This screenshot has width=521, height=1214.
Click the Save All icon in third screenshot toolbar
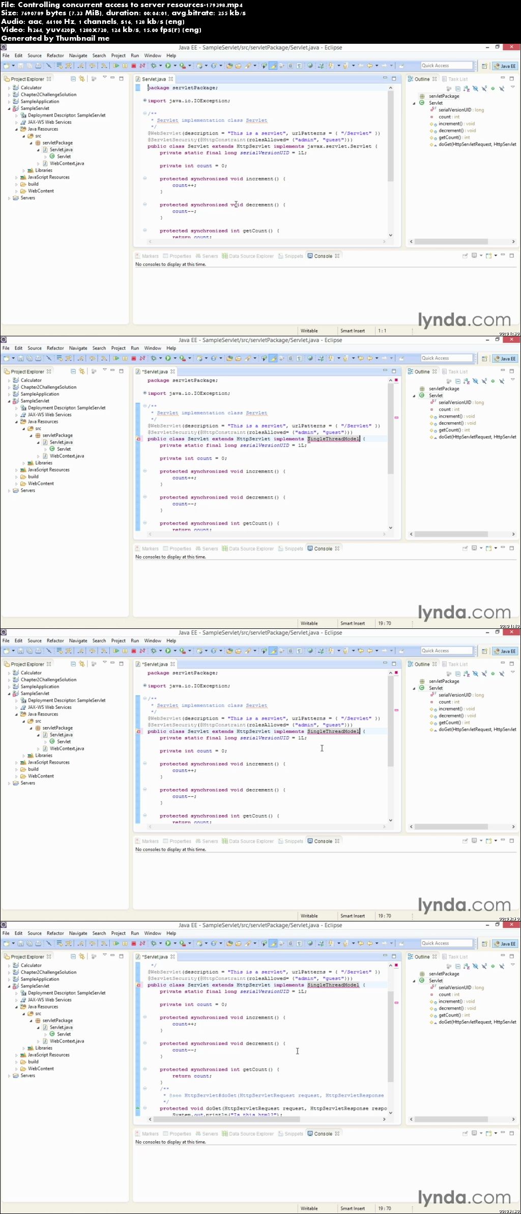point(30,651)
